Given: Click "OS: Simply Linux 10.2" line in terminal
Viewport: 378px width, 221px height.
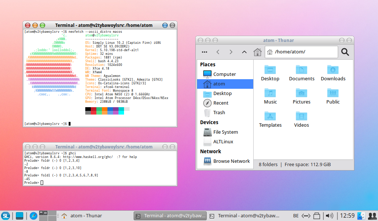Looking at the screenshot, I should click(123, 43).
